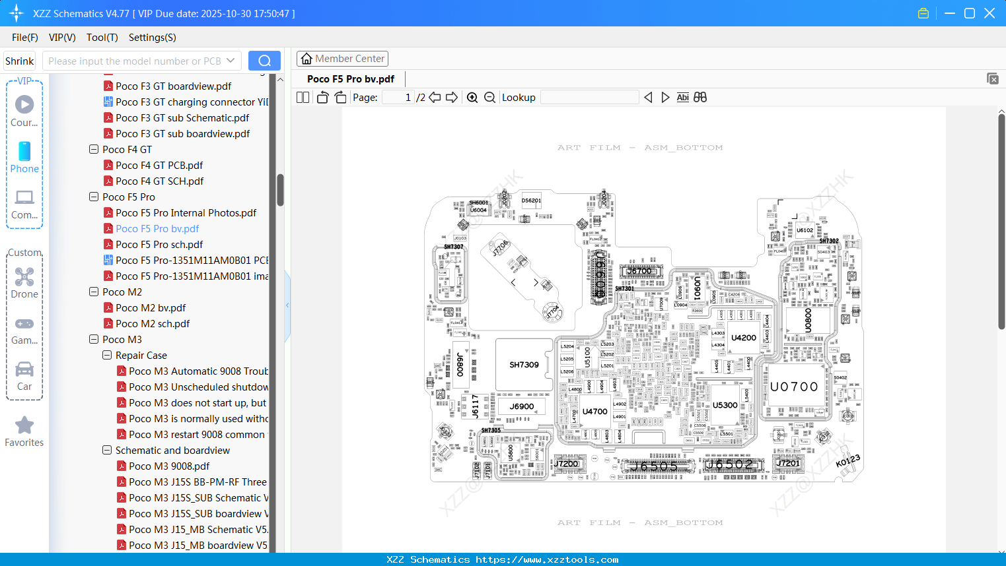Click the yellow VIP gift icon in title bar

click(923, 13)
